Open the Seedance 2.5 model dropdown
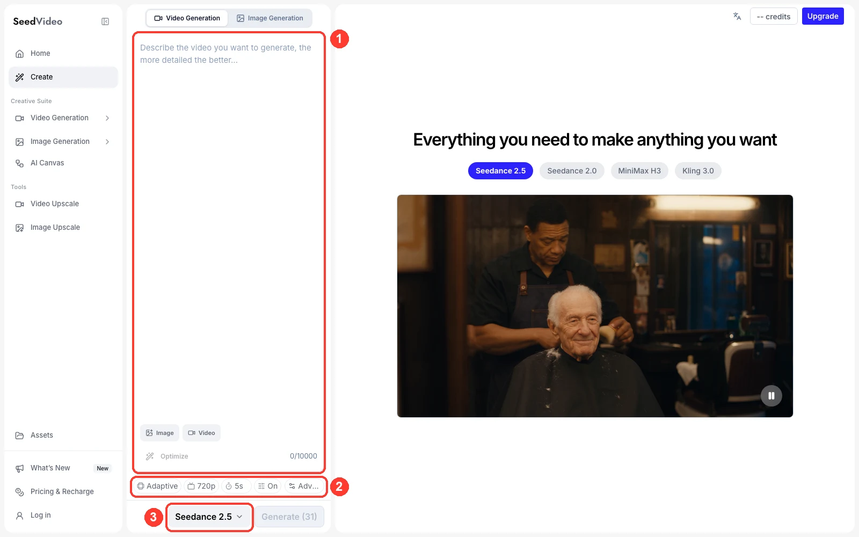The image size is (859, 537). 209,517
